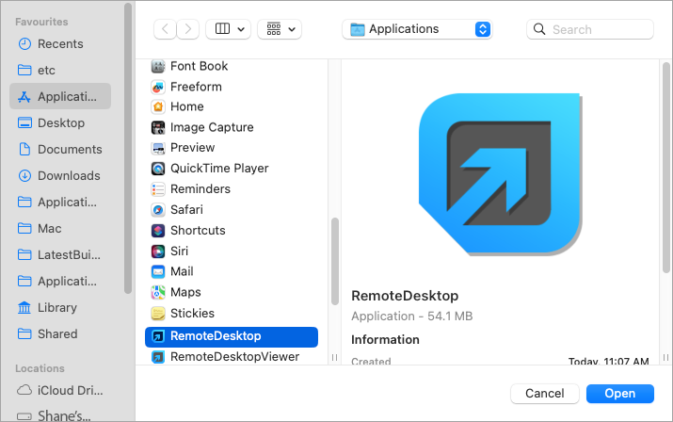Select the Siri app icon

159,252
